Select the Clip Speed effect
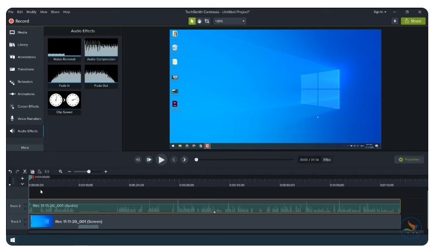The width and height of the screenshot is (431, 250). point(64,103)
